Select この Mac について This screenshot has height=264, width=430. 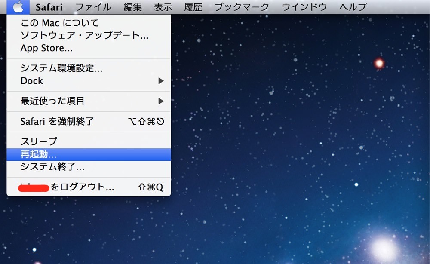[89, 23]
